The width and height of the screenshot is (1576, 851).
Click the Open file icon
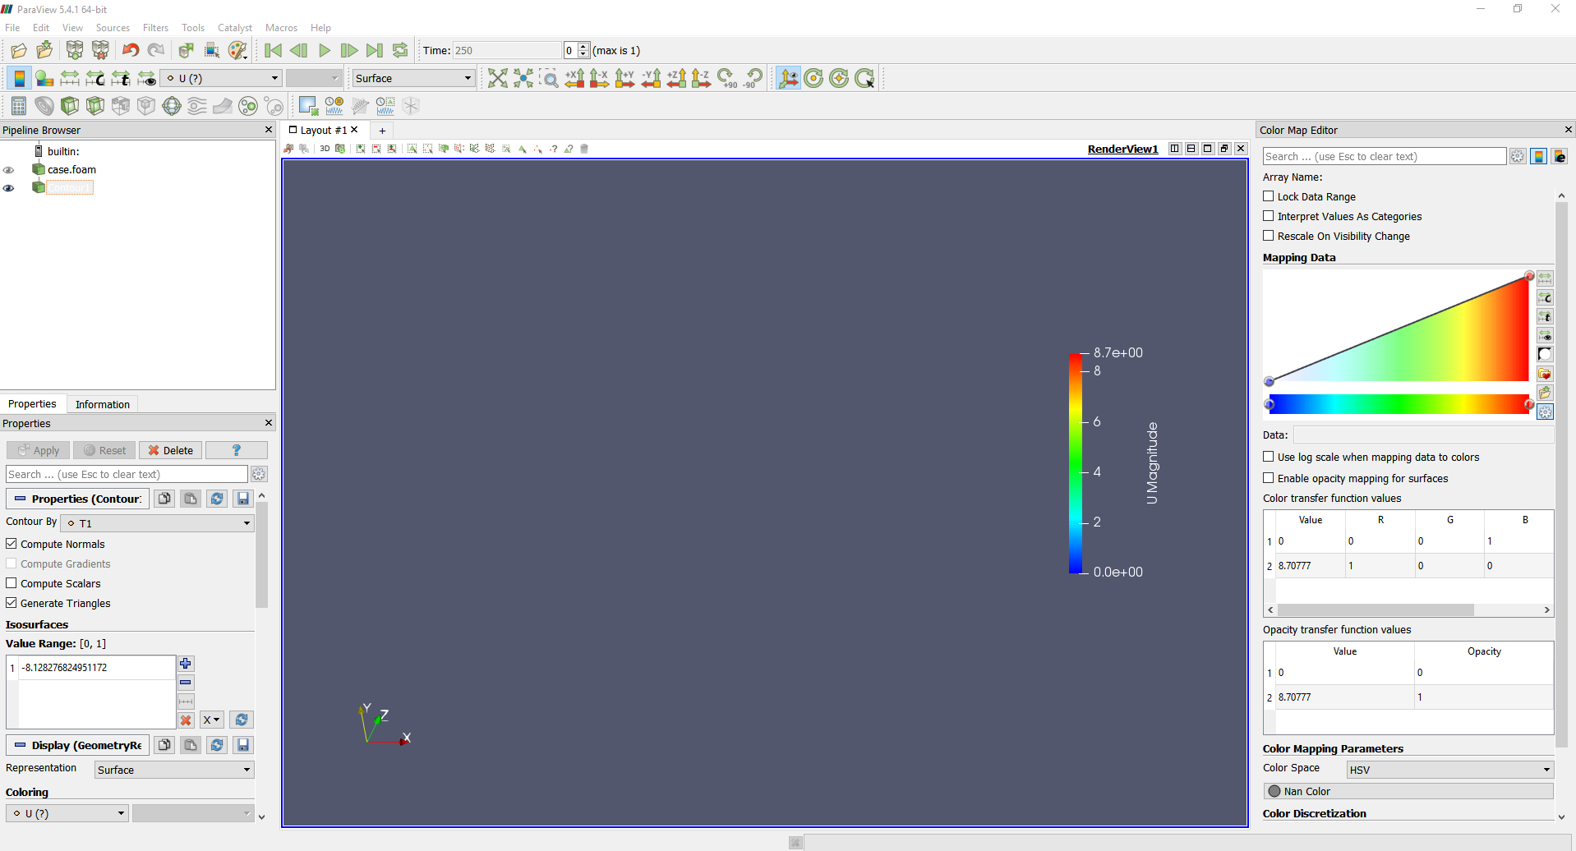coord(18,51)
